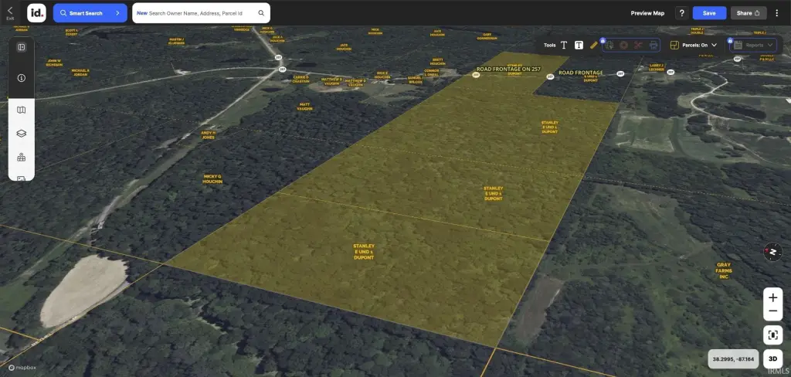The width and height of the screenshot is (791, 377).
Task: Select the boxed text label tool
Action: click(579, 45)
